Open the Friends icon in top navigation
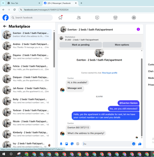This screenshot has width=154, height=157. [x=79, y=18]
